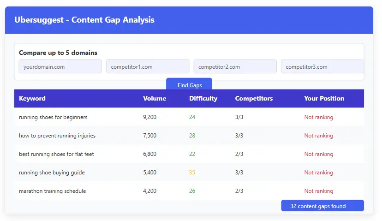Click difficulty score 22
382x221 pixels.
tap(192, 154)
